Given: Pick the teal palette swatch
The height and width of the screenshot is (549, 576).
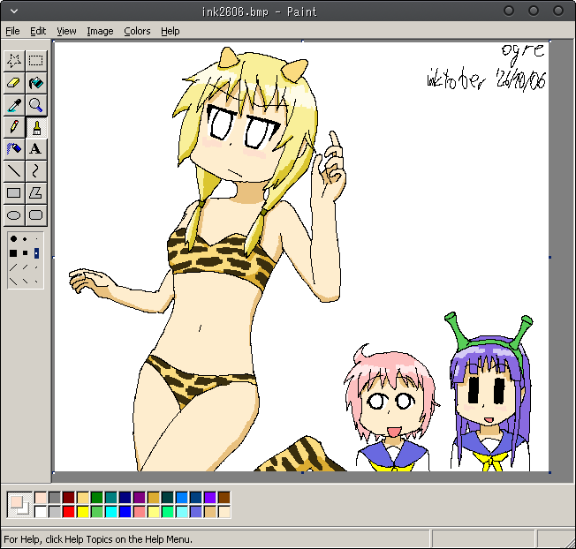Looking at the screenshot, I should 111,498.
